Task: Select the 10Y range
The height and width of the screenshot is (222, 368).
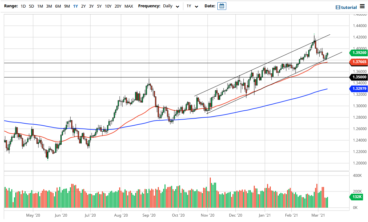Action: 108,6
